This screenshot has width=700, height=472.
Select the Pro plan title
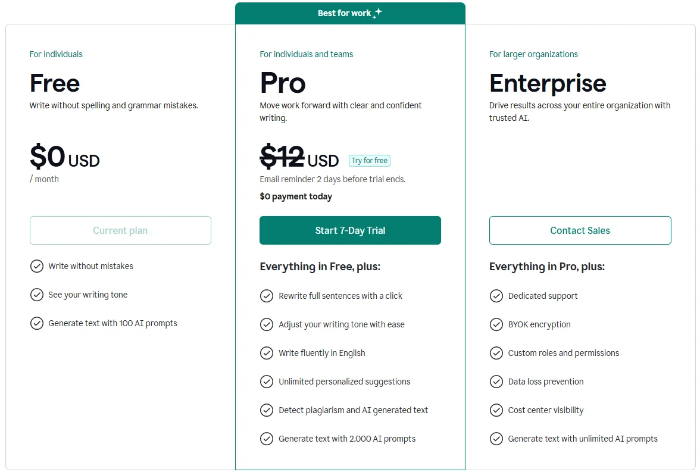coord(282,83)
